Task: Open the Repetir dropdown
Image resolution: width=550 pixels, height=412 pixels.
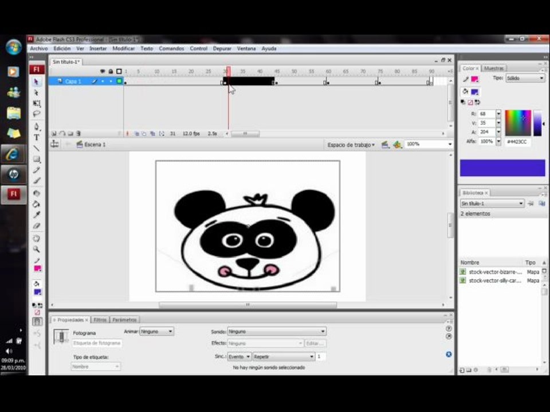Action: click(284, 356)
